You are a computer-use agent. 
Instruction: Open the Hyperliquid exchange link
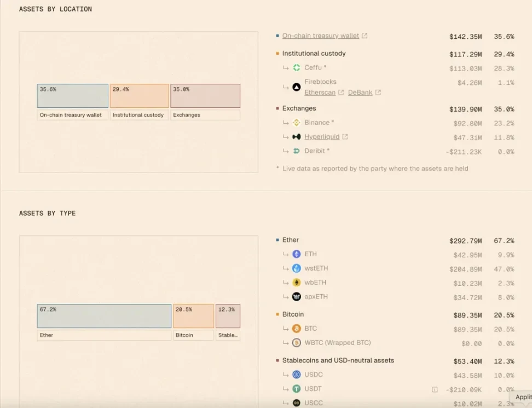[x=322, y=137]
